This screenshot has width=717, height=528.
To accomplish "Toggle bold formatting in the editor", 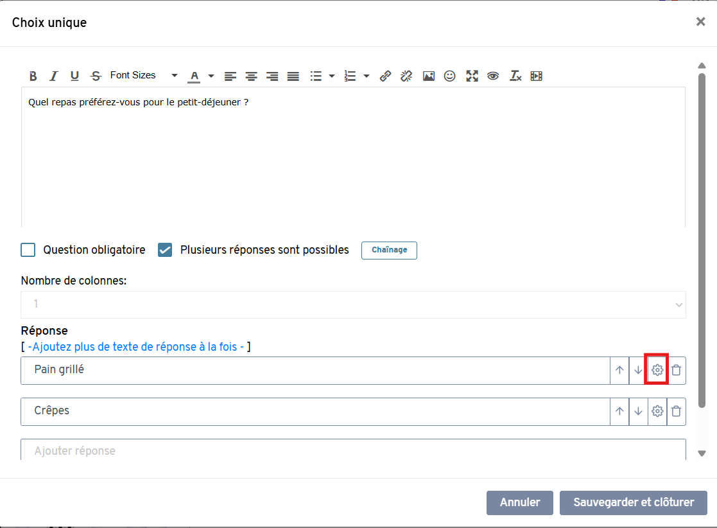I will [x=33, y=76].
